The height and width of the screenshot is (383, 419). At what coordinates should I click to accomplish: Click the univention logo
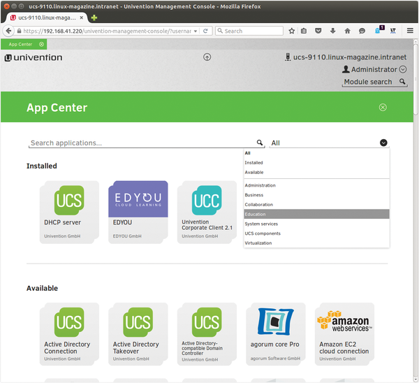point(34,57)
